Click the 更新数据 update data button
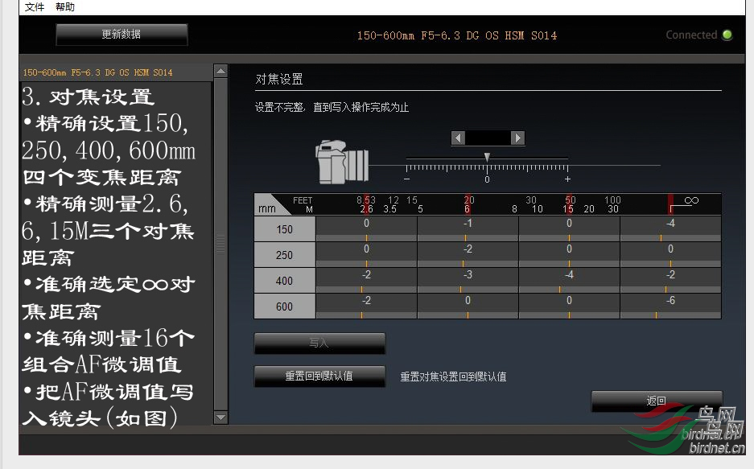 pyautogui.click(x=121, y=34)
